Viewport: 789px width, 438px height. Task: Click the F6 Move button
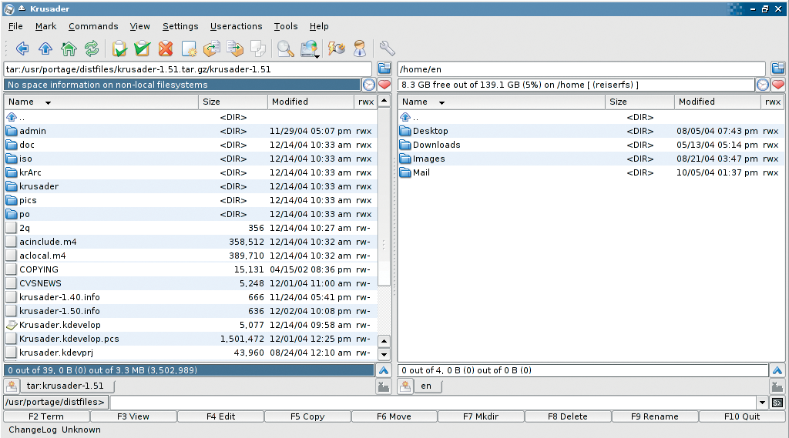(x=394, y=416)
